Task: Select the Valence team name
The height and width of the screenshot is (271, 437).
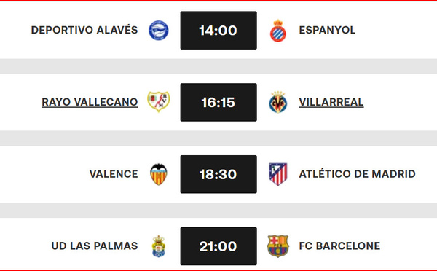Action: [x=114, y=174]
